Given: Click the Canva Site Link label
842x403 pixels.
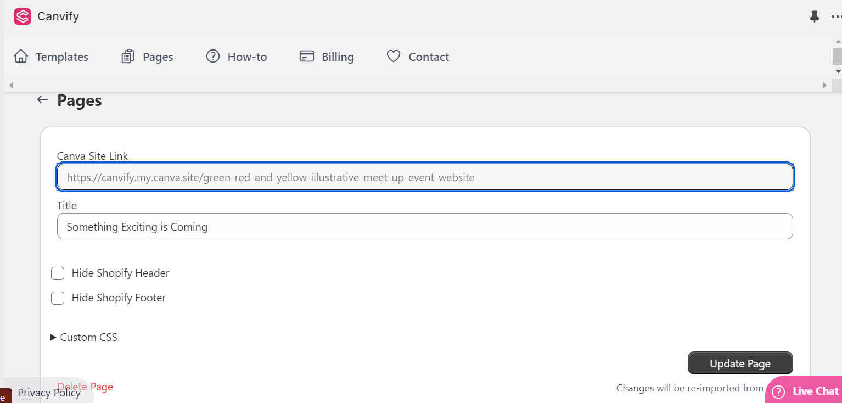Looking at the screenshot, I should tap(92, 156).
